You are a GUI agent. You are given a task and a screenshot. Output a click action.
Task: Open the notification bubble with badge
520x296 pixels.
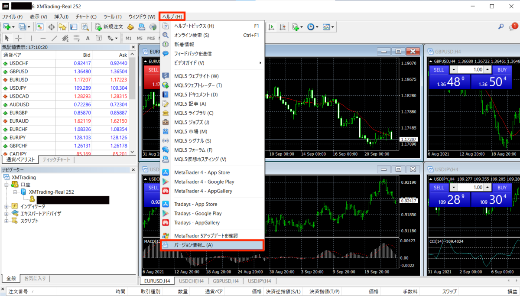(512, 27)
